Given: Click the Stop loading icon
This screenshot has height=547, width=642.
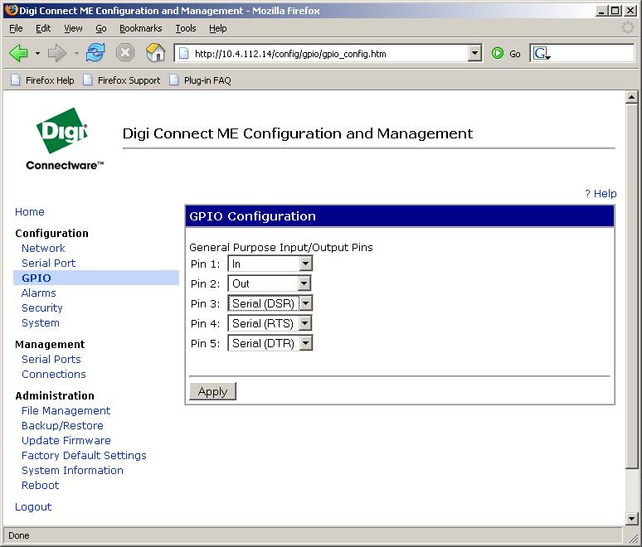Looking at the screenshot, I should [125, 53].
